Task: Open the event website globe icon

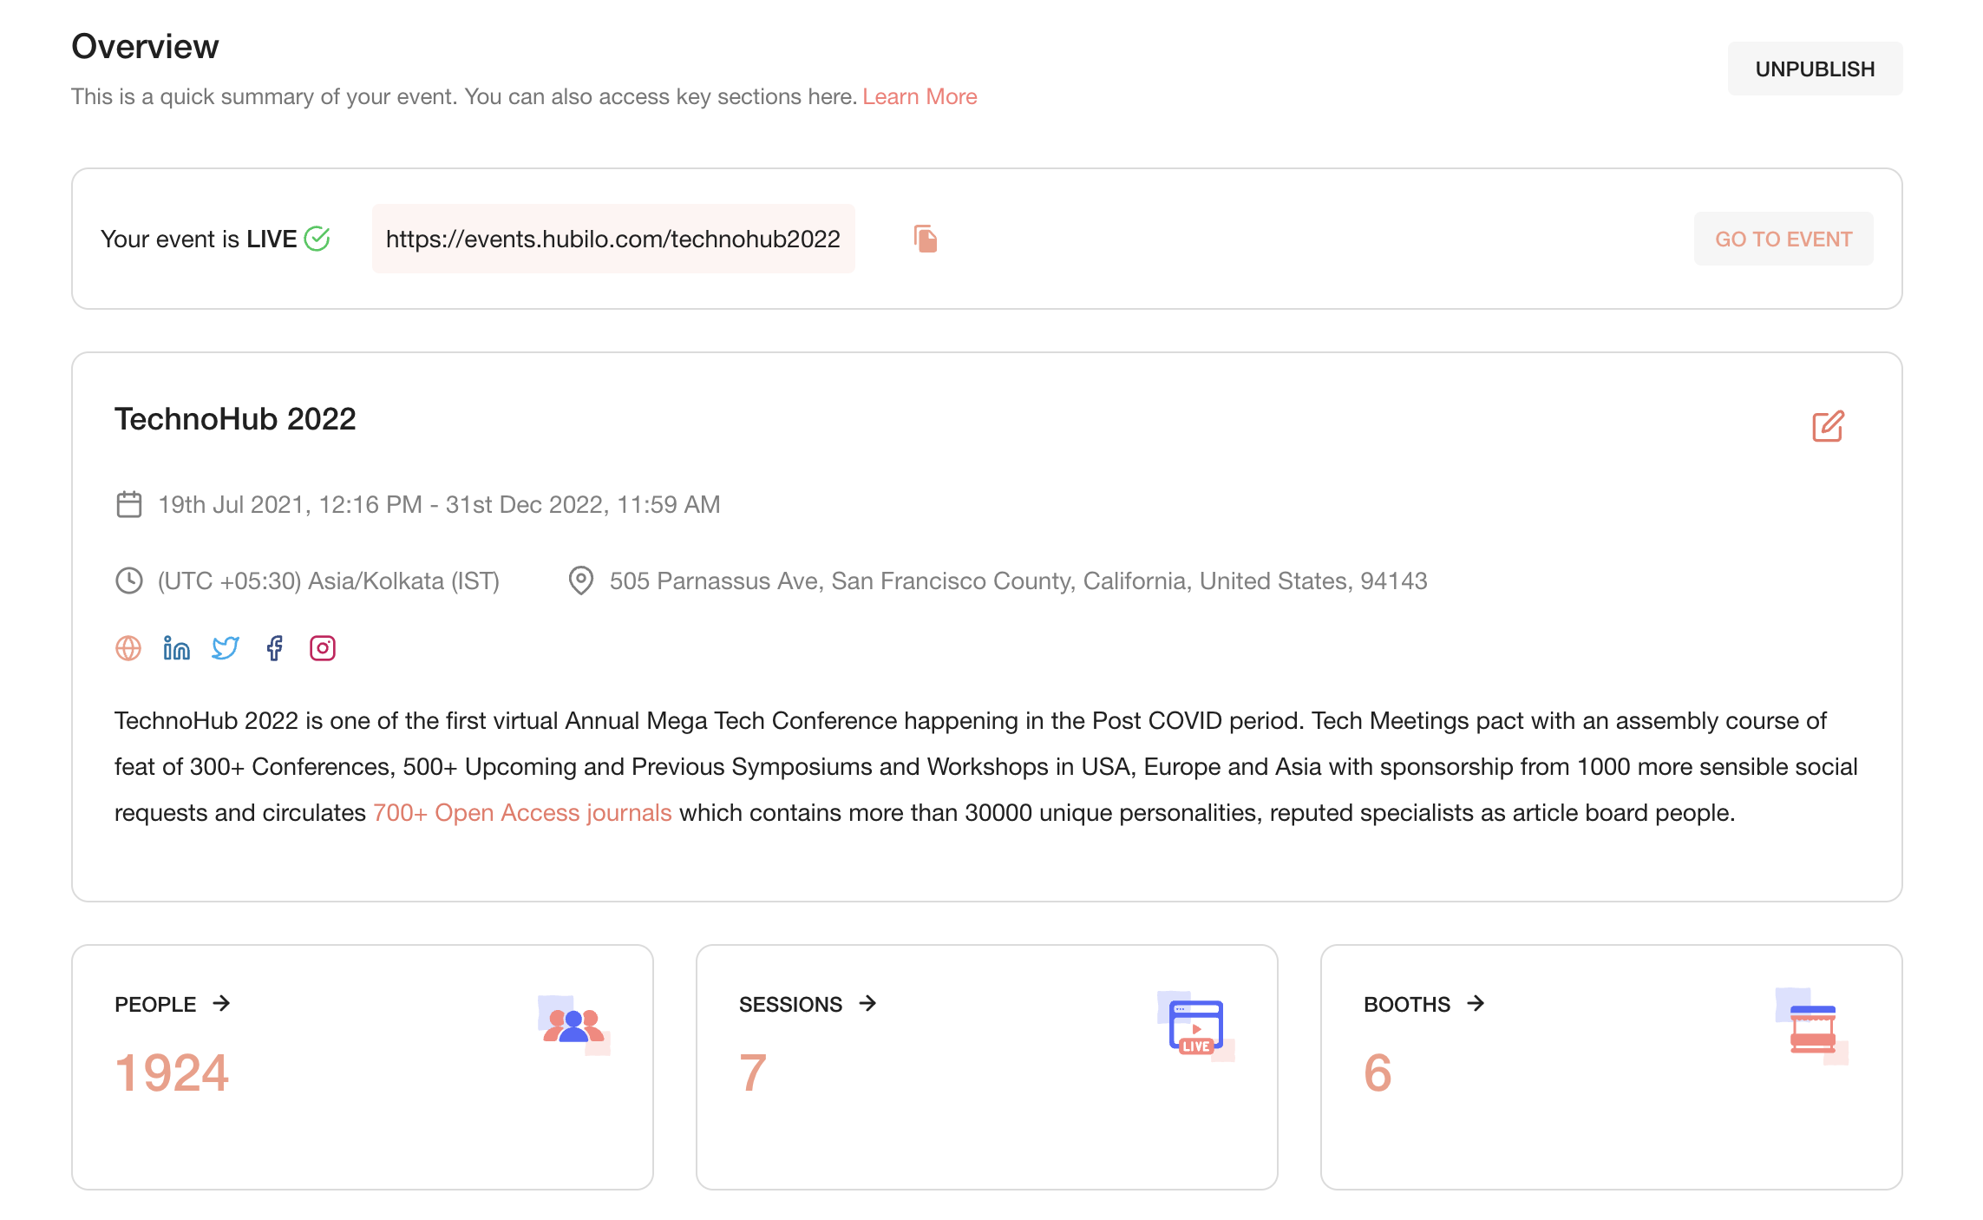Action: click(128, 648)
